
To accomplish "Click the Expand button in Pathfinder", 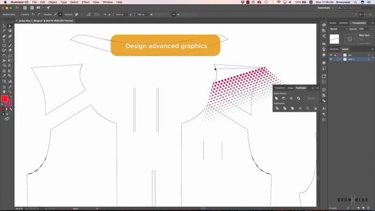I will point(311,98).
